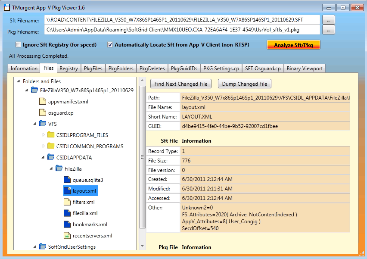The width and height of the screenshot is (367, 259).
Task: Click the TMurgent app icon in title bar
Action: coord(7,7)
